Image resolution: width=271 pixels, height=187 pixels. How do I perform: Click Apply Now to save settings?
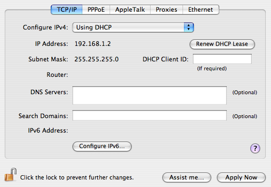(x=241, y=177)
